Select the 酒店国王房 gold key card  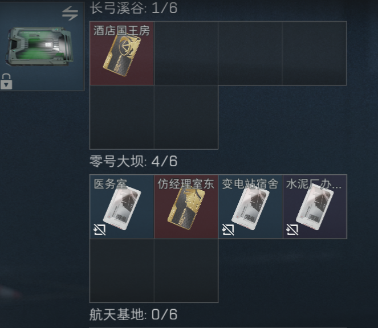(x=122, y=53)
